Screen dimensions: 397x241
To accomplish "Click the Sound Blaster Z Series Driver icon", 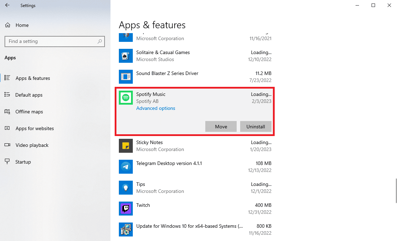I will click(126, 76).
